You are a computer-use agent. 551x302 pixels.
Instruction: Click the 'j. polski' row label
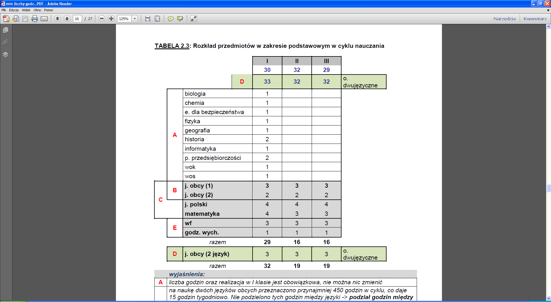click(x=196, y=204)
